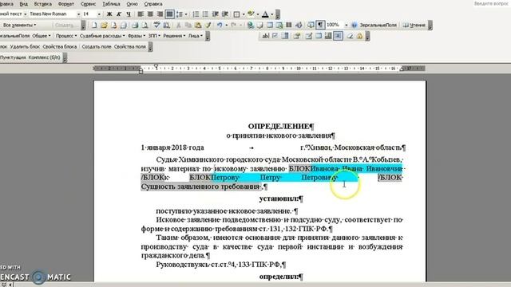This screenshot has width=511, height=287.
Task: Insert an Excel worksheet
Action: tap(279, 25)
